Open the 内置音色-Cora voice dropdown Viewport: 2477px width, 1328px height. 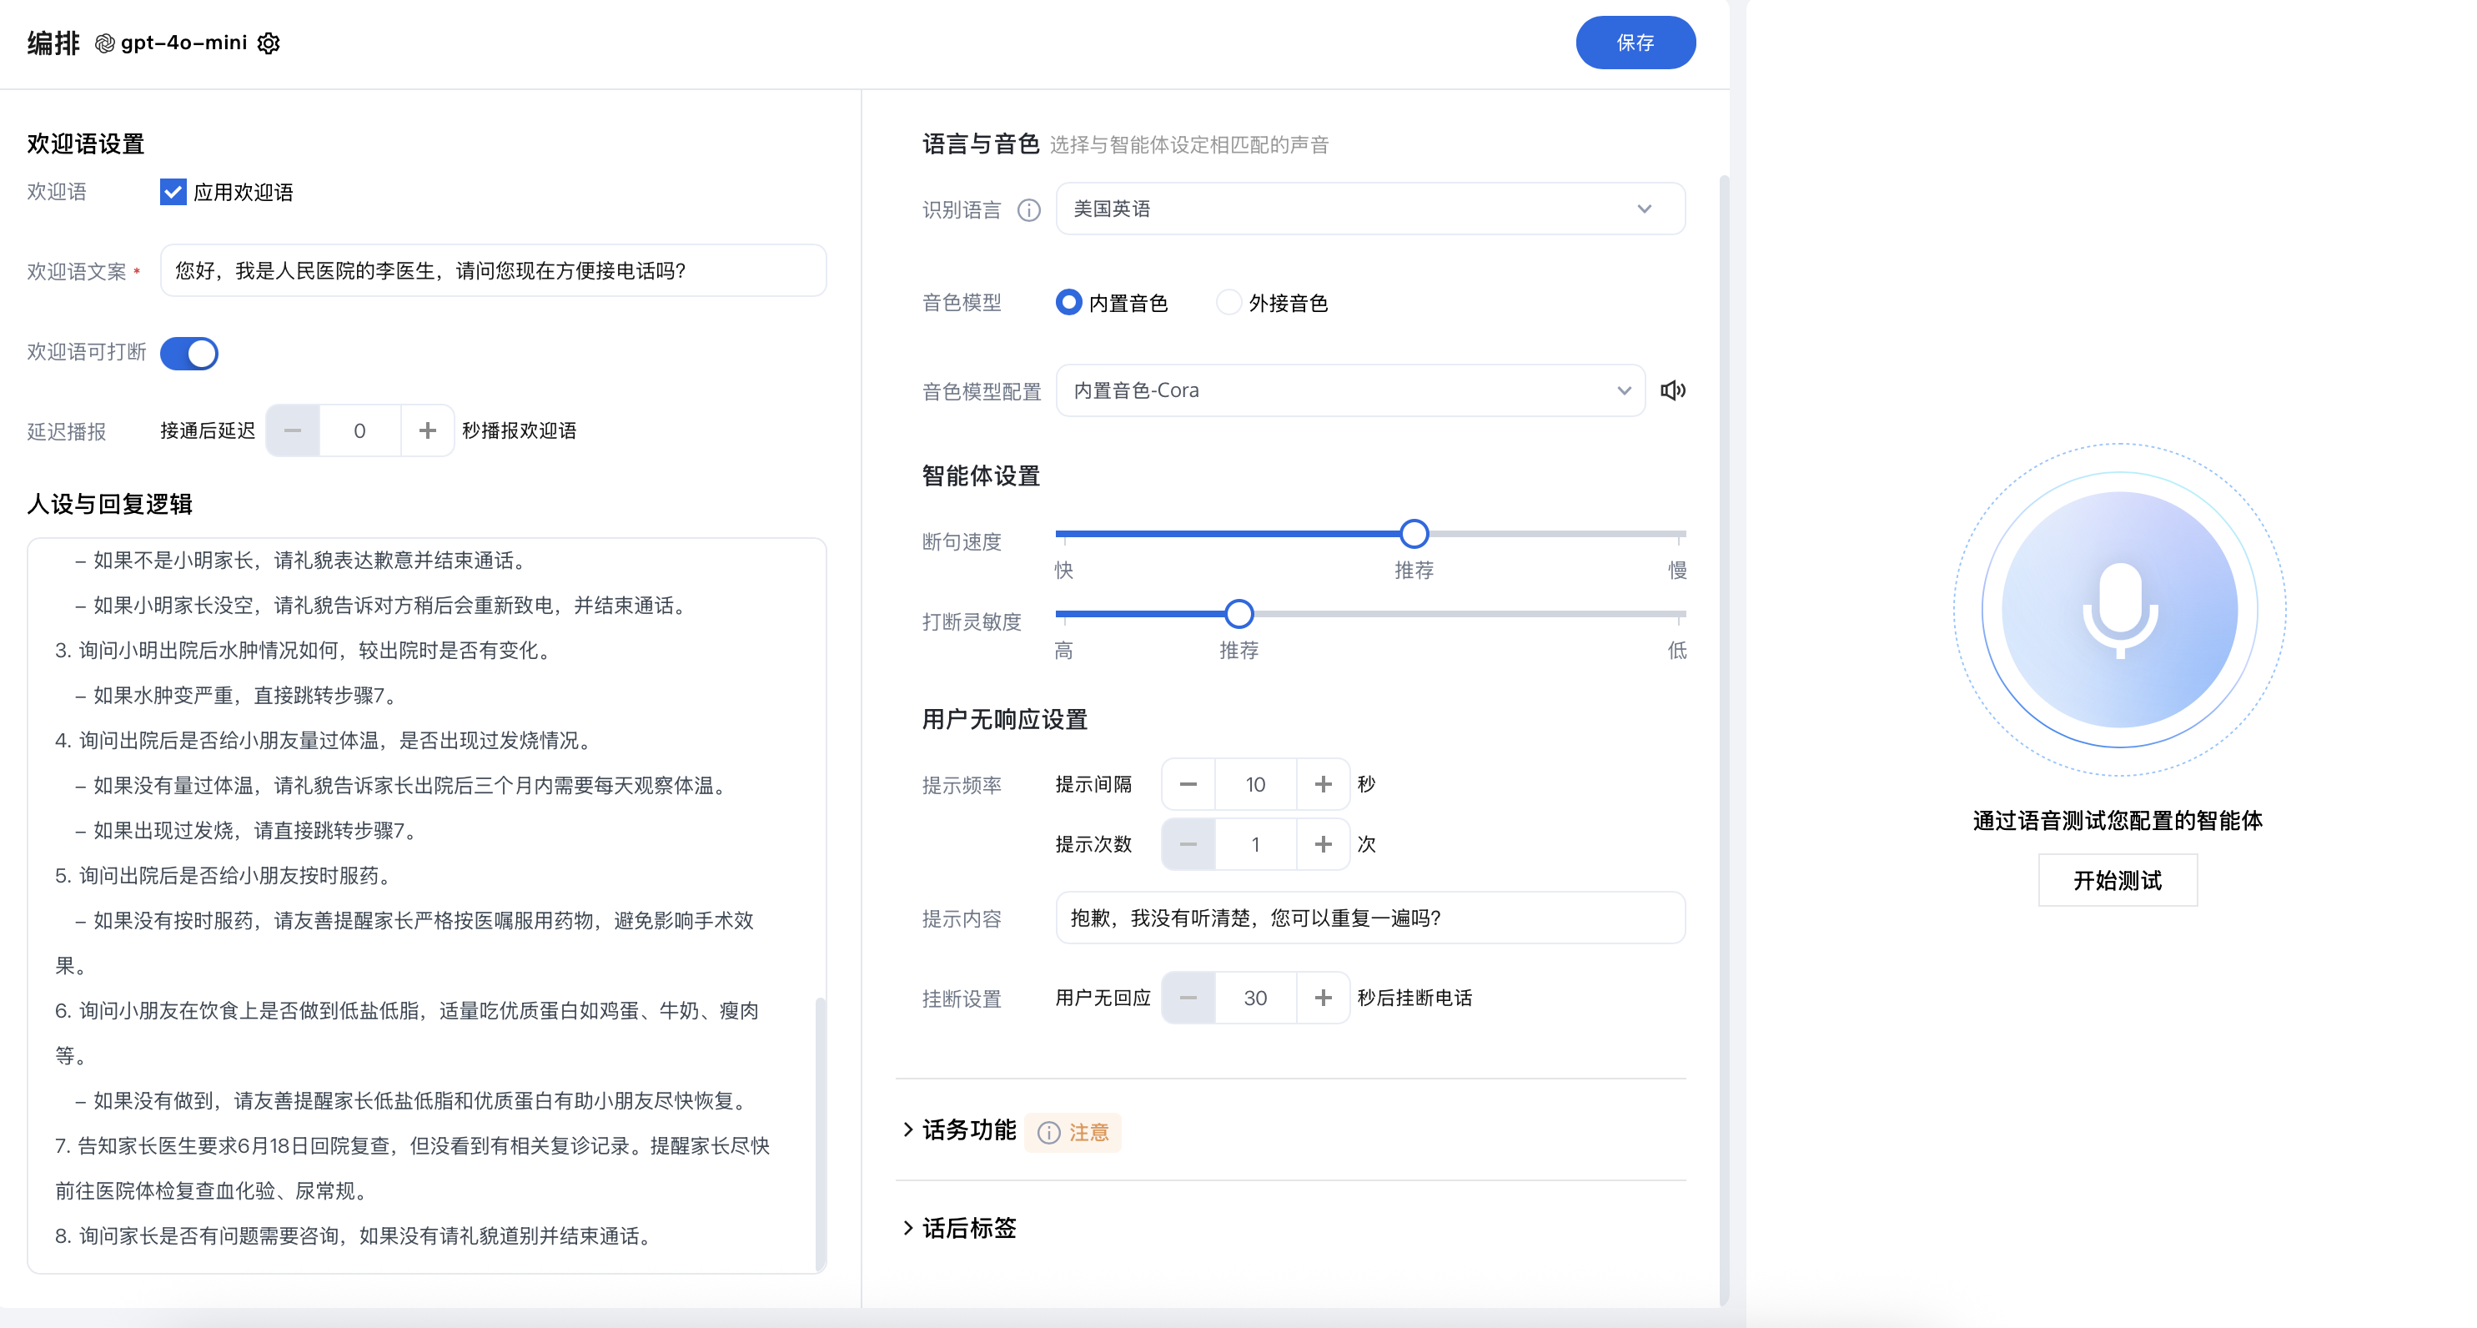point(1350,390)
